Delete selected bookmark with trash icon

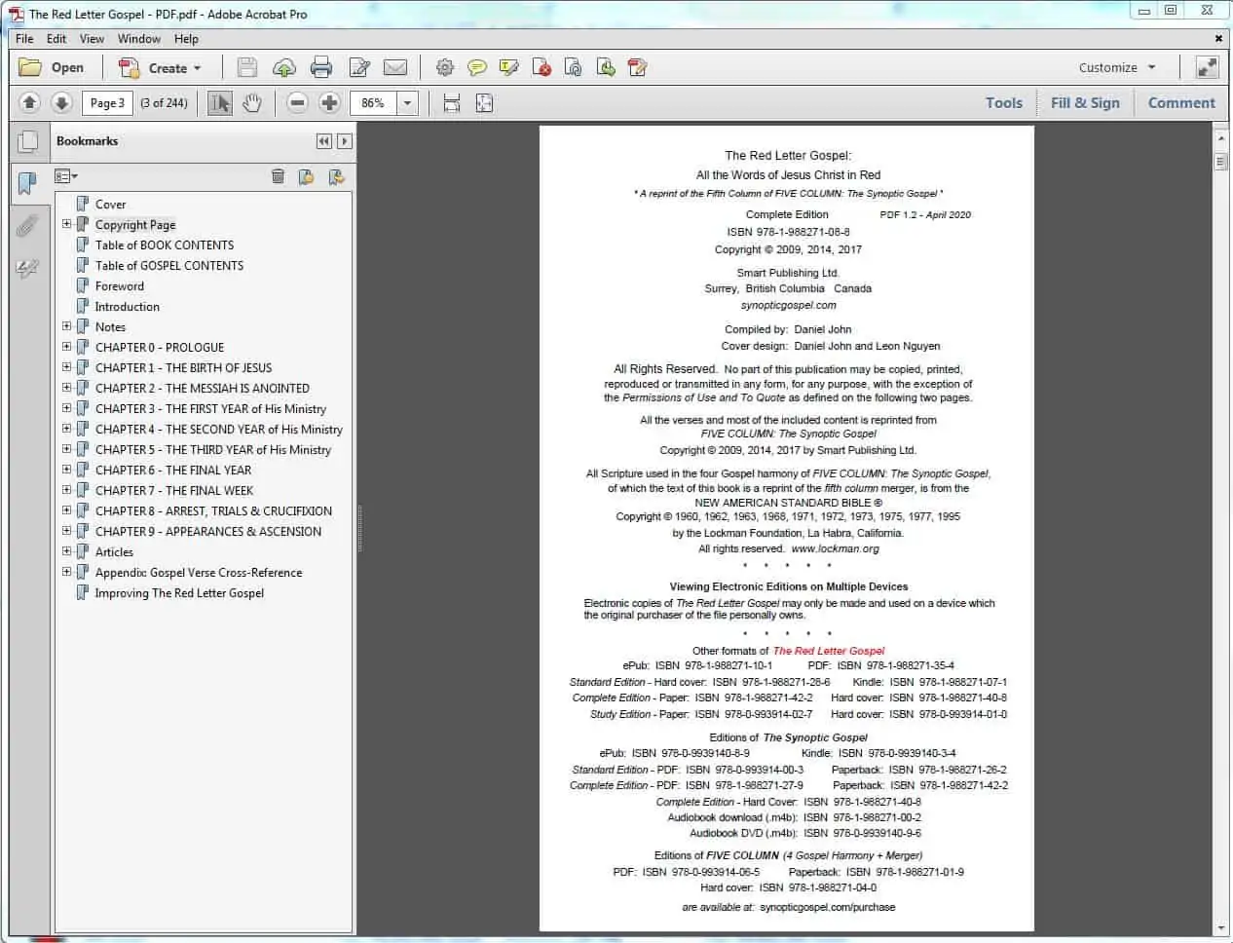(x=278, y=176)
